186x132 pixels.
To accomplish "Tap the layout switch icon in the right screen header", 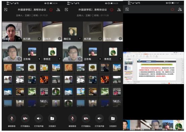I will point(127,9).
